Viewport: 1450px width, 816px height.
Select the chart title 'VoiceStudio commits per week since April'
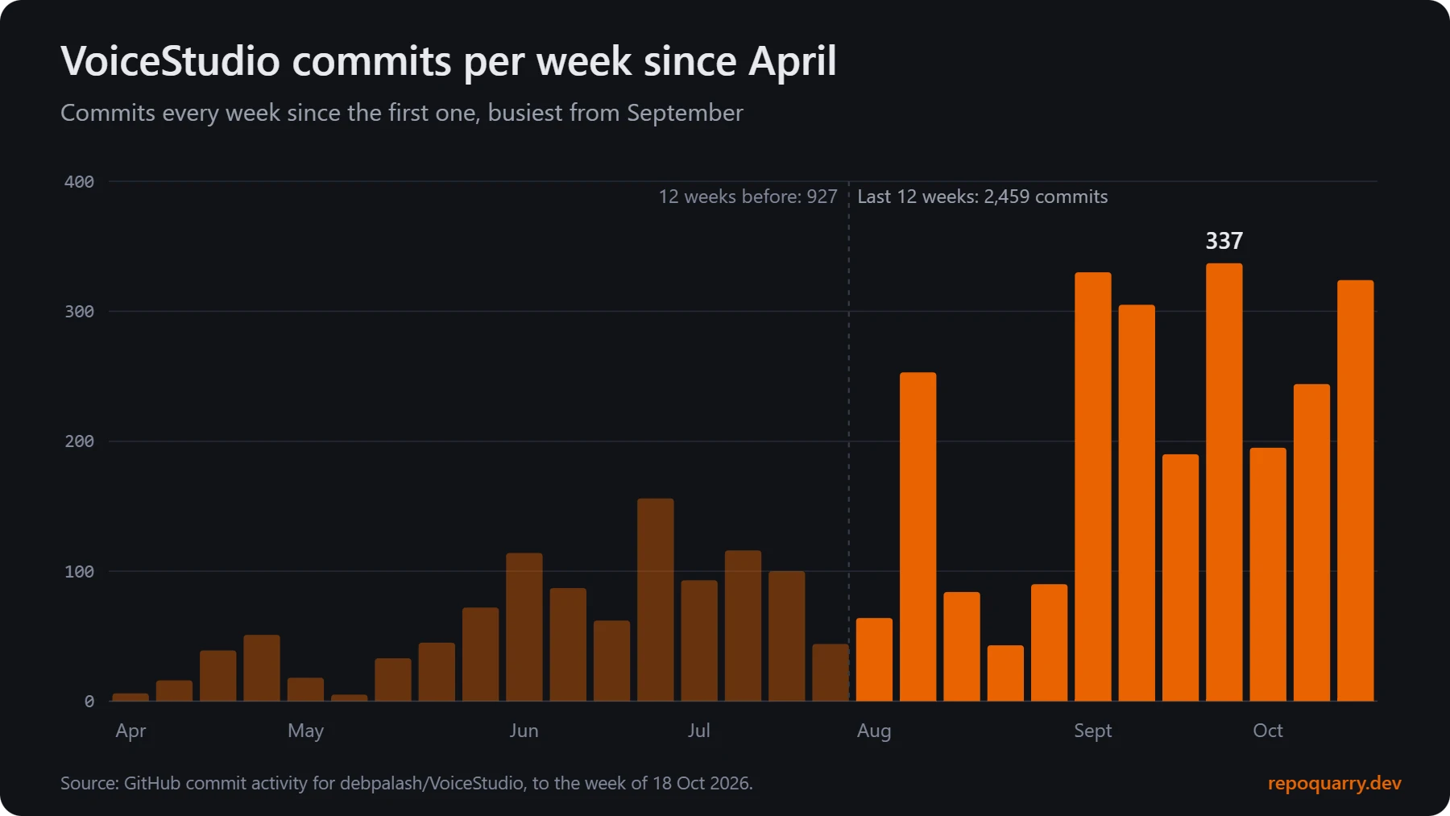pyautogui.click(x=449, y=61)
